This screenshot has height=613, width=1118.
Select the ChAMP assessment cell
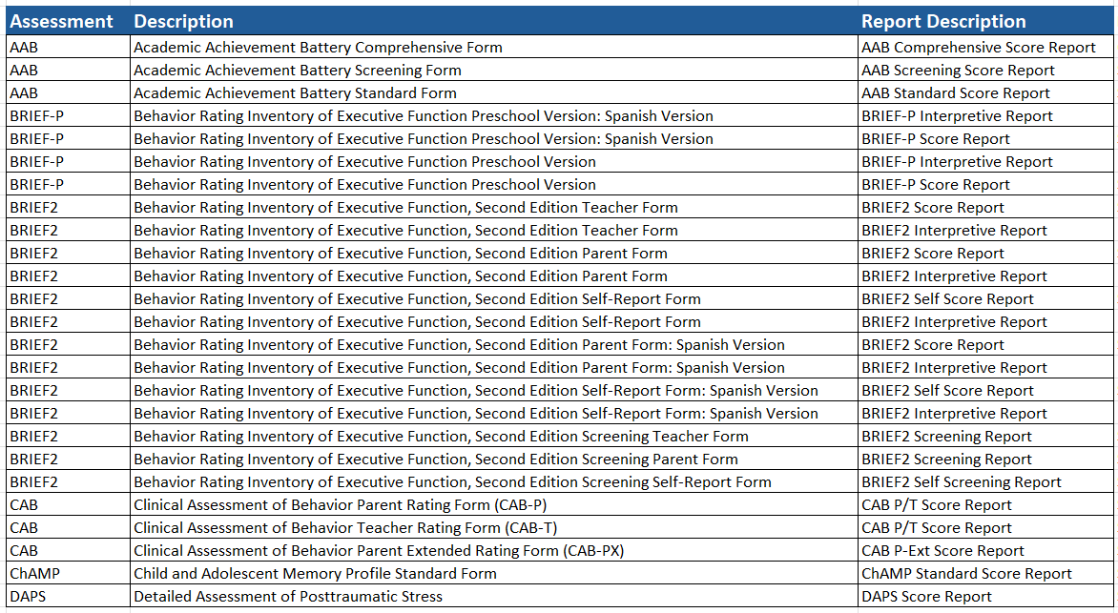pyautogui.click(x=69, y=573)
